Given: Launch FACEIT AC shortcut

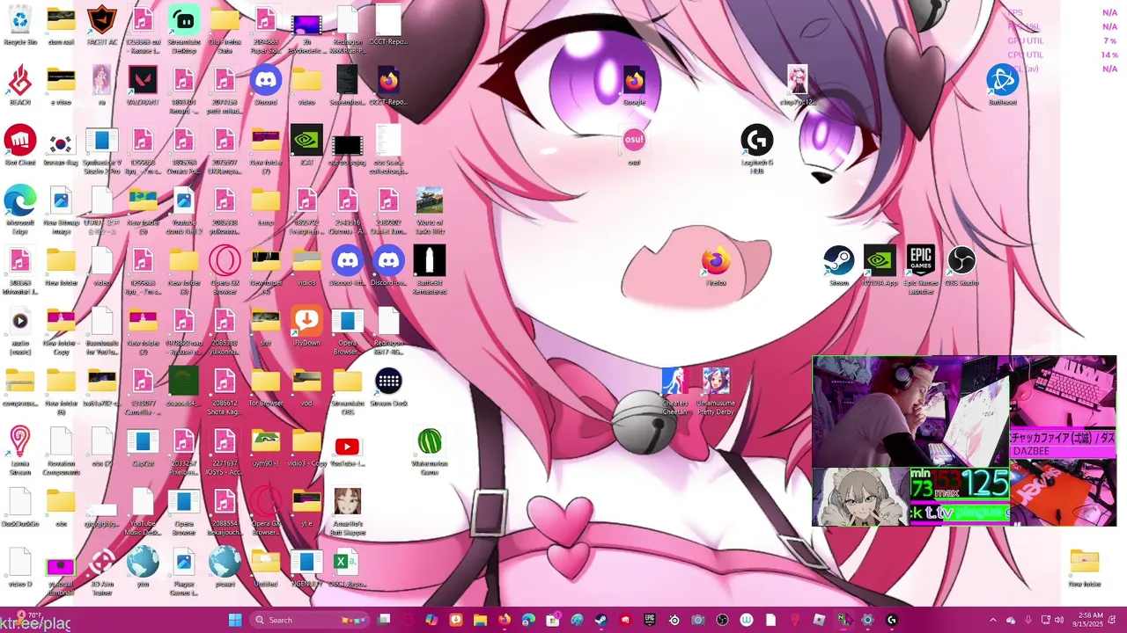Looking at the screenshot, I should (102, 26).
